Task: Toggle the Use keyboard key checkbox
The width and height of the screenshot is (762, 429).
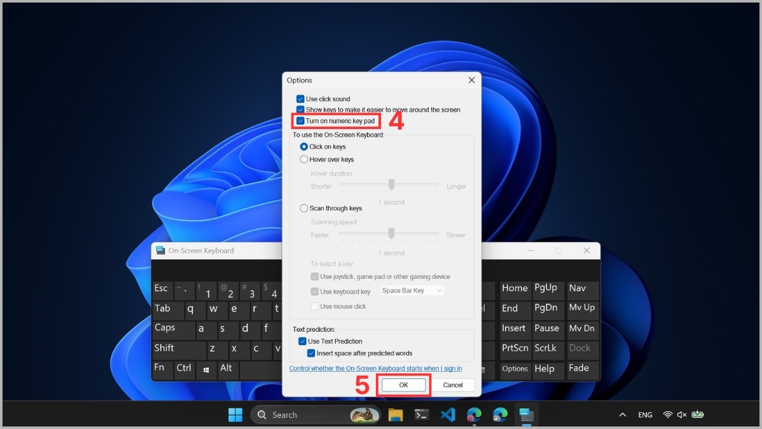Action: (x=314, y=292)
